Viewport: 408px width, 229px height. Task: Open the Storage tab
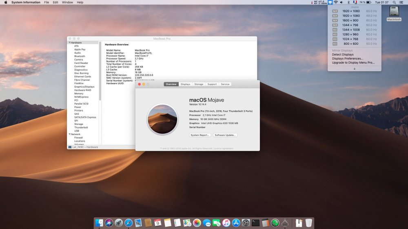point(199,84)
